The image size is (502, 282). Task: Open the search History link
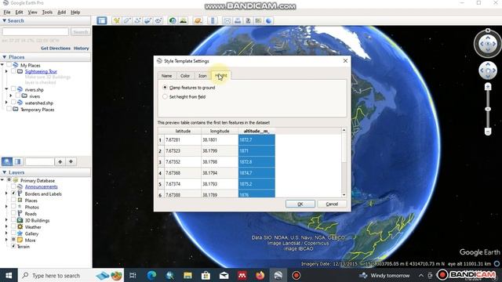(x=81, y=49)
